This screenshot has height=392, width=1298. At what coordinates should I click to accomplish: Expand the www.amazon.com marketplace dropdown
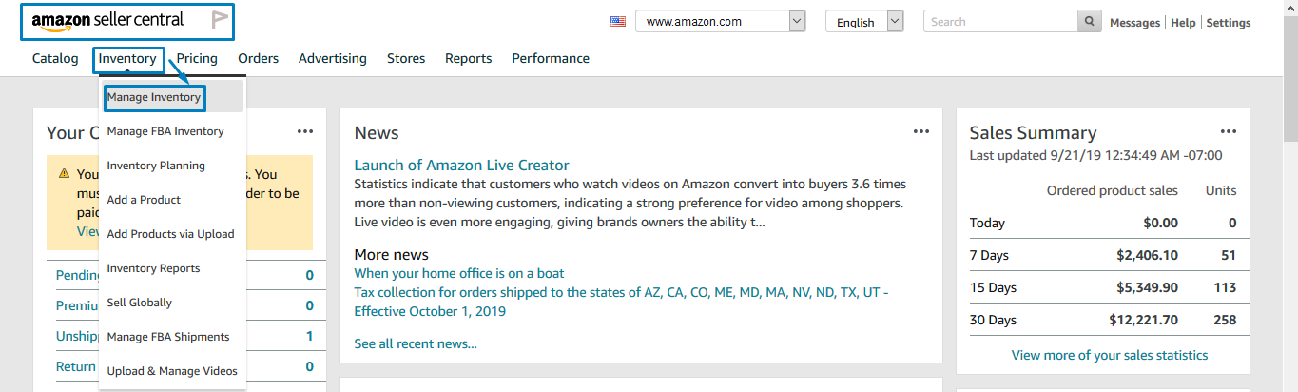[x=797, y=22]
